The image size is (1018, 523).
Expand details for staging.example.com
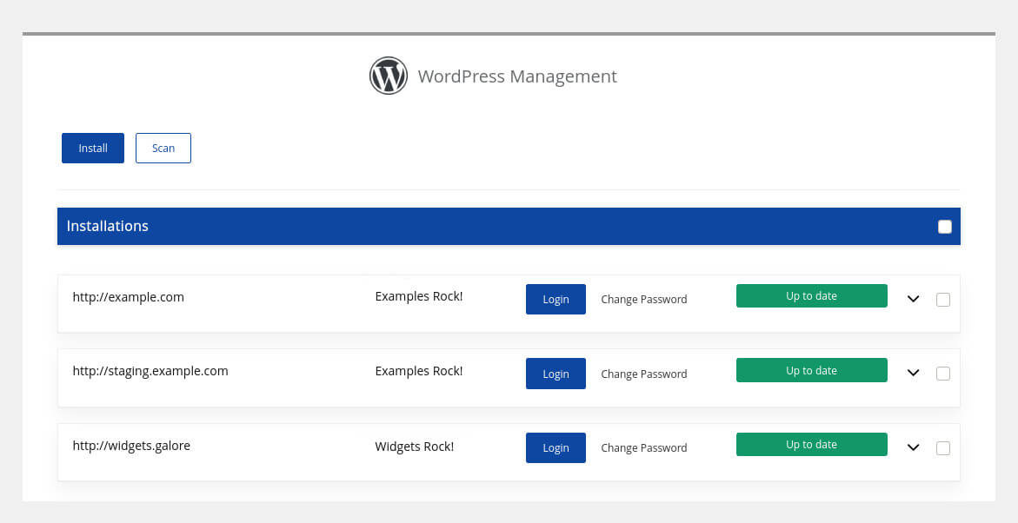tap(913, 374)
